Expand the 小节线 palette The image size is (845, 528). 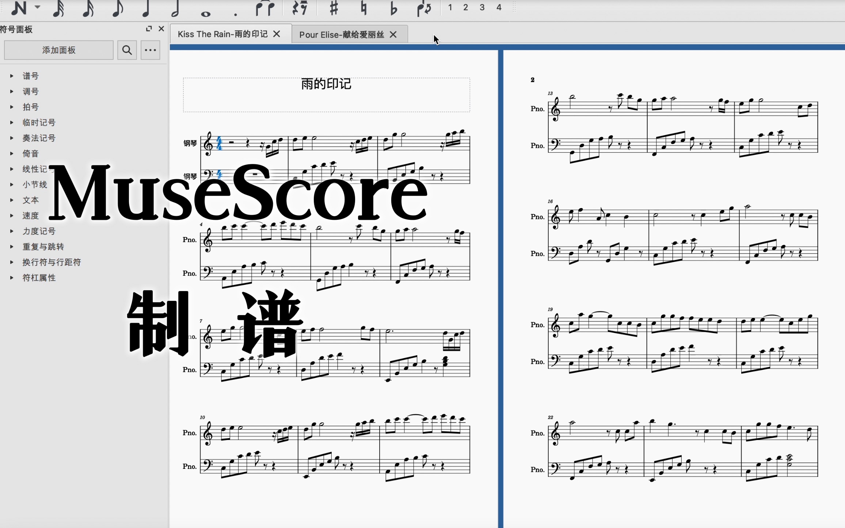[12, 184]
